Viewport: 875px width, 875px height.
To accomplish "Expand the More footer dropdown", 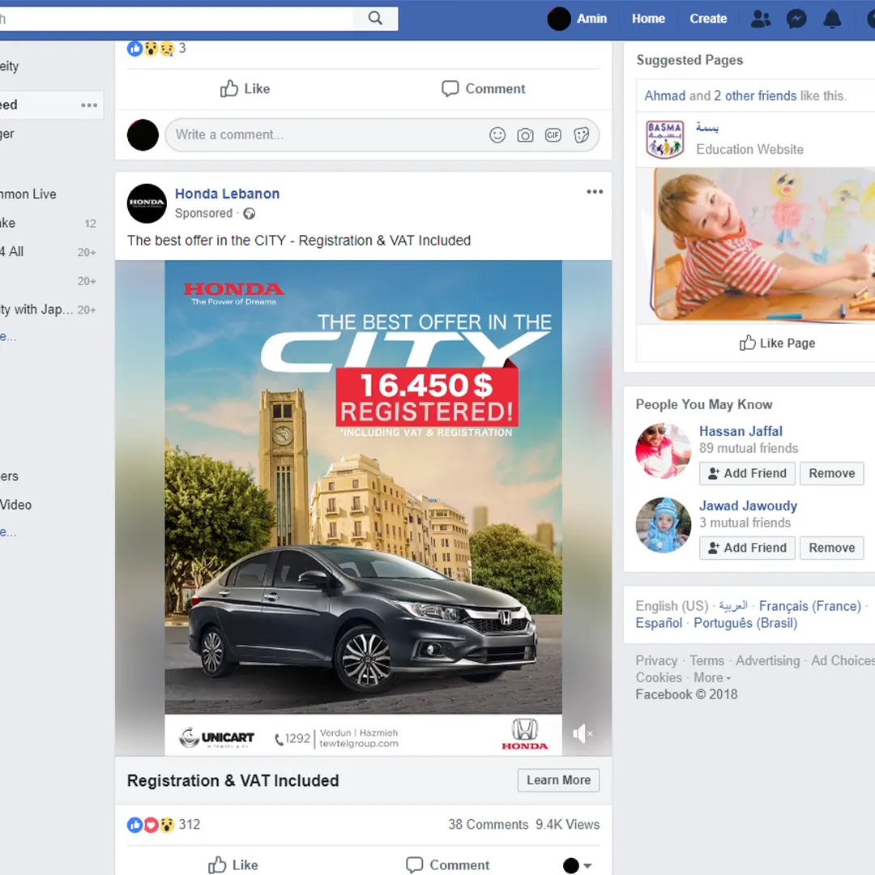I will (712, 678).
